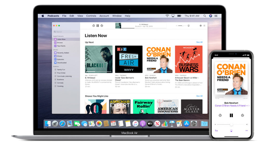266x146 pixels.
Task: Open Finder from the Dock
Action: tap(48, 124)
